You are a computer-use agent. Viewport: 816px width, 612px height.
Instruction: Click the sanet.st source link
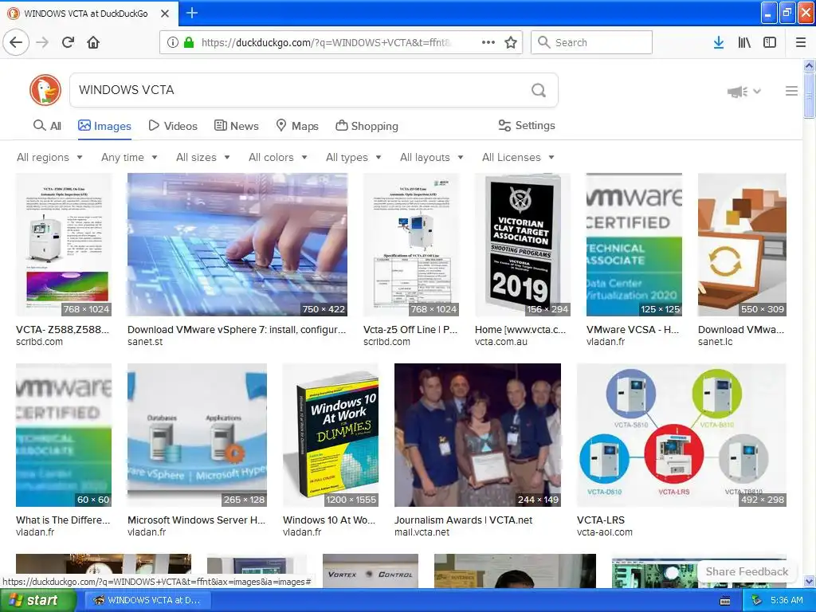(145, 342)
